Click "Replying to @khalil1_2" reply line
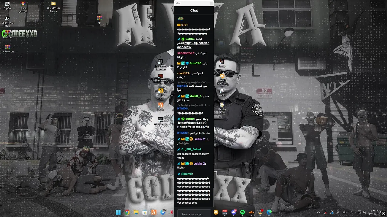This screenshot has height=217, width=387. 193,105
